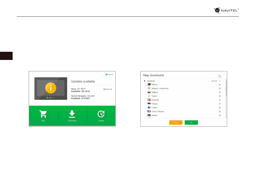Screen dimensions: 253x174
Task: Click the More info circle icon
Action: coord(104,89)
